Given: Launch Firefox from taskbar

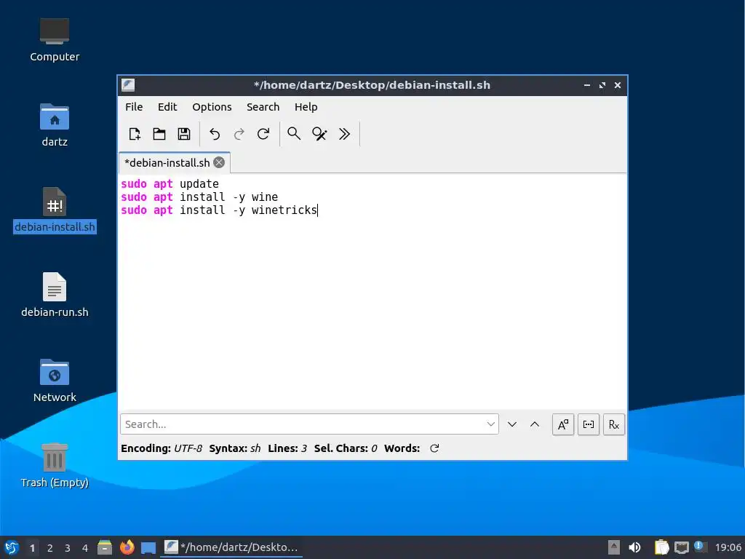Looking at the screenshot, I should pos(127,547).
